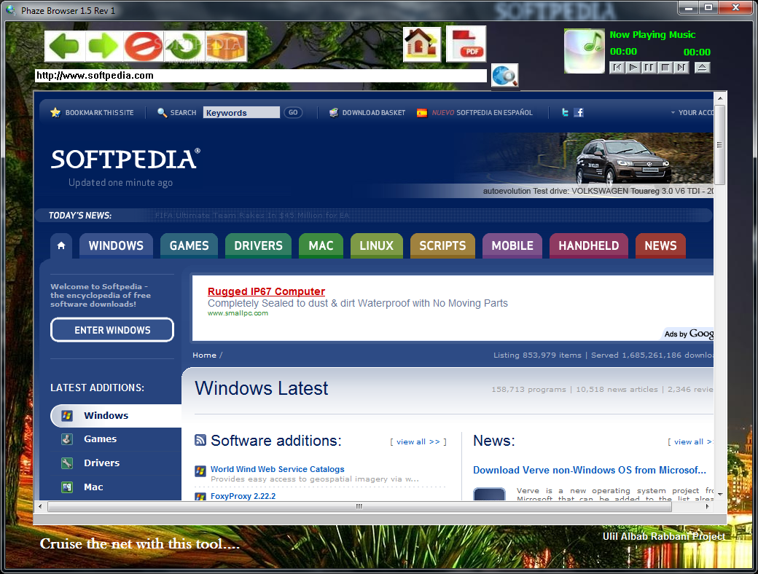Click the Softpedia logo
The height and width of the screenshot is (574, 758).
125,160
